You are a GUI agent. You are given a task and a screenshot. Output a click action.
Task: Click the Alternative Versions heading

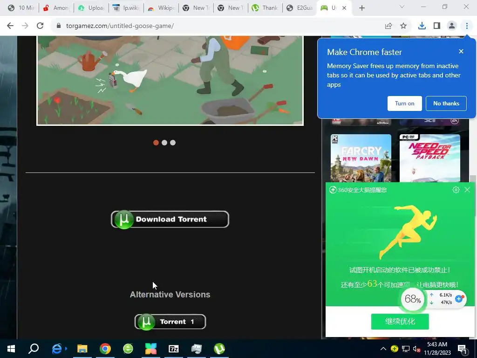(170, 295)
